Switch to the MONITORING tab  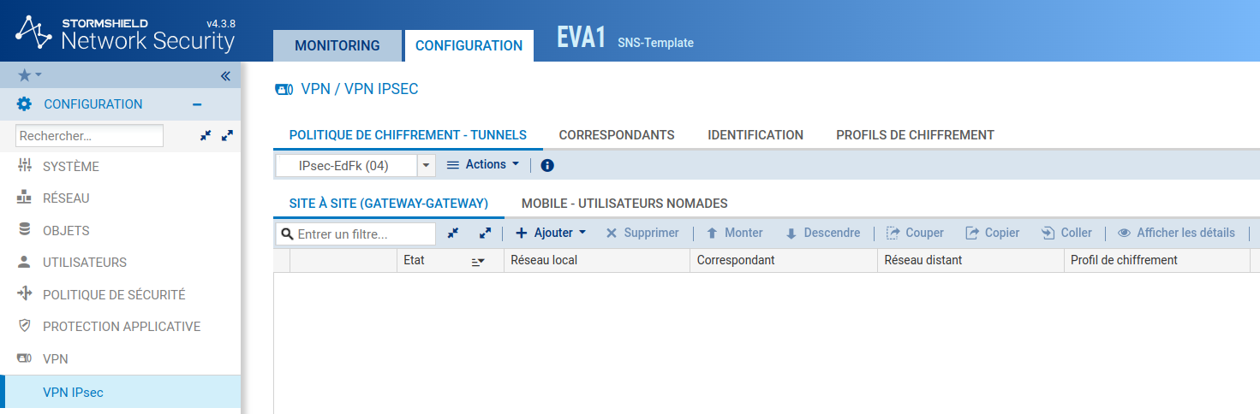click(x=337, y=46)
